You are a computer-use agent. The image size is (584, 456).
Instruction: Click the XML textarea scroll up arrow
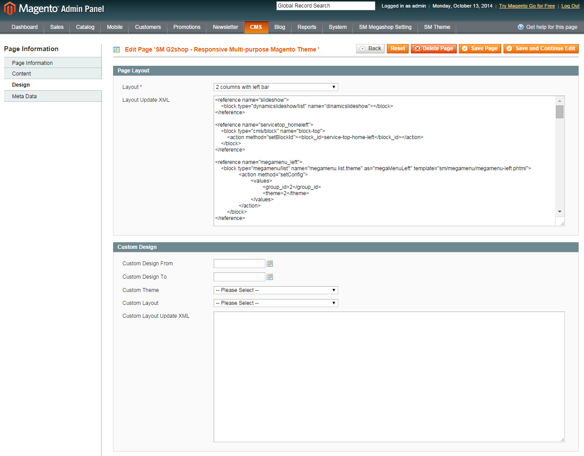(560, 100)
